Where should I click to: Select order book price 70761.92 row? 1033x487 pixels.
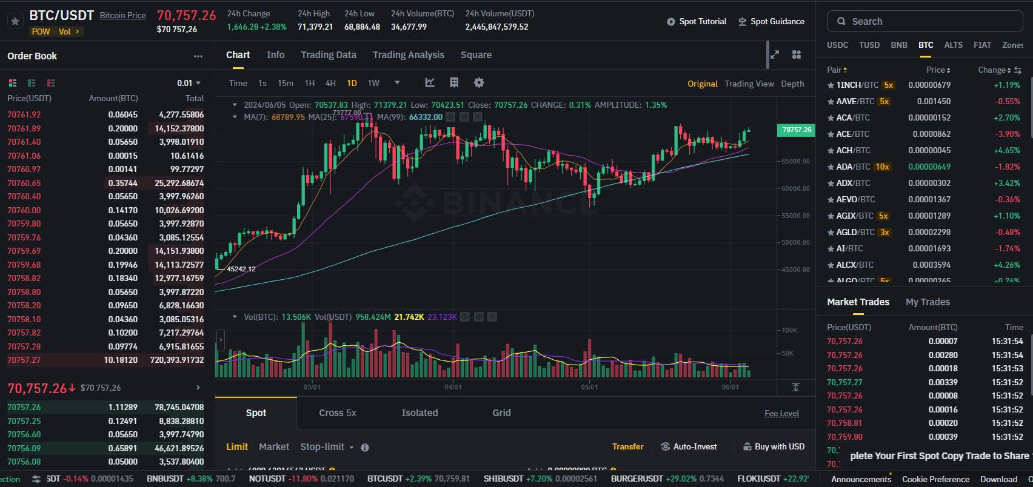click(105, 114)
